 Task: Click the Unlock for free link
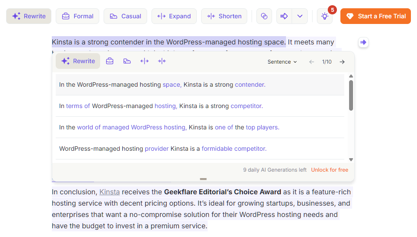point(330,170)
